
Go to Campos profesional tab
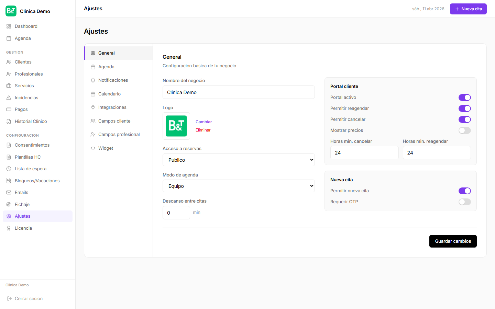[x=119, y=135]
